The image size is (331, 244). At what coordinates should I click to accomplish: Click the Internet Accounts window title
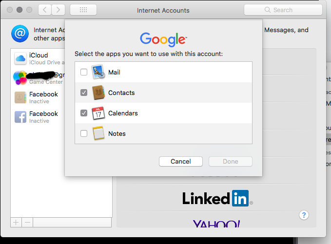[163, 10]
